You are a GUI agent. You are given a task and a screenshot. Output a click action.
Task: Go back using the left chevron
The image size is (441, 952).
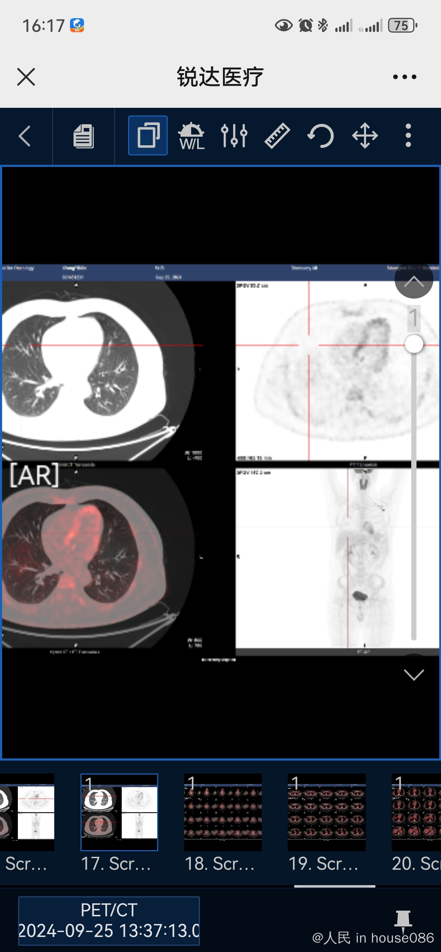tap(24, 136)
